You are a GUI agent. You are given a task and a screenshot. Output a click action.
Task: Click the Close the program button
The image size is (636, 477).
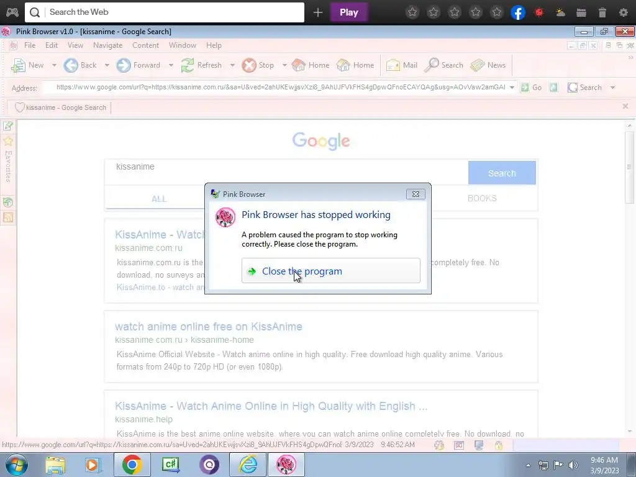click(330, 271)
